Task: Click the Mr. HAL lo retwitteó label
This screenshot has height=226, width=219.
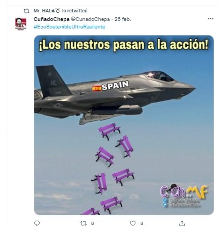Action: 61,11
